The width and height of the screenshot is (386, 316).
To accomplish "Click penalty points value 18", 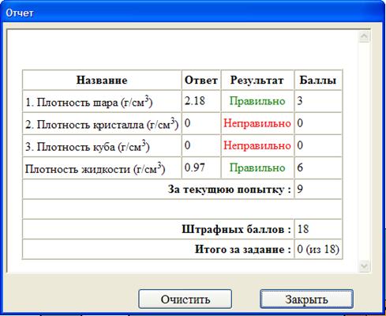I will click(x=303, y=229).
